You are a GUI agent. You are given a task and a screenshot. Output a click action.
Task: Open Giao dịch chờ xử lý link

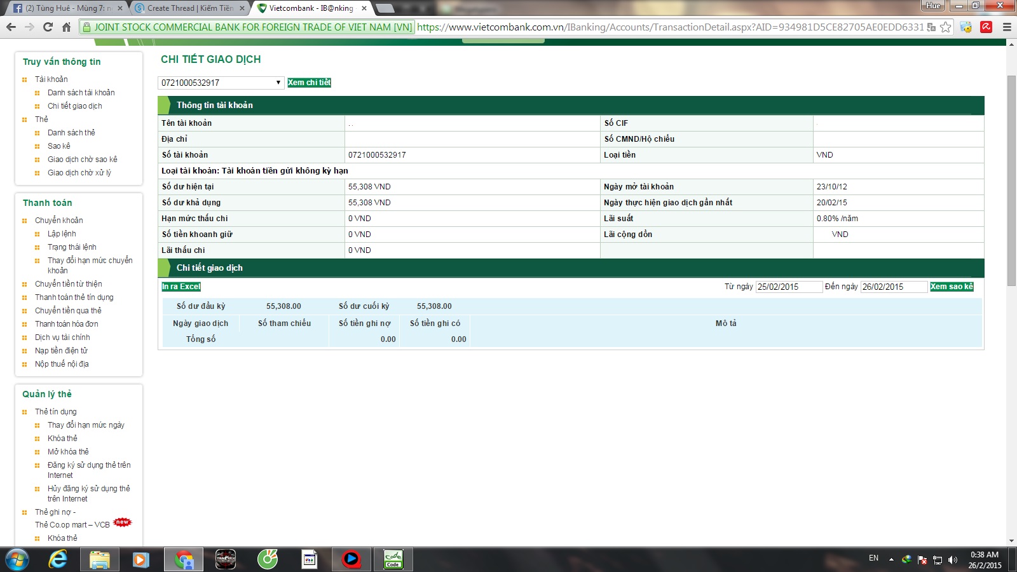[x=79, y=173]
